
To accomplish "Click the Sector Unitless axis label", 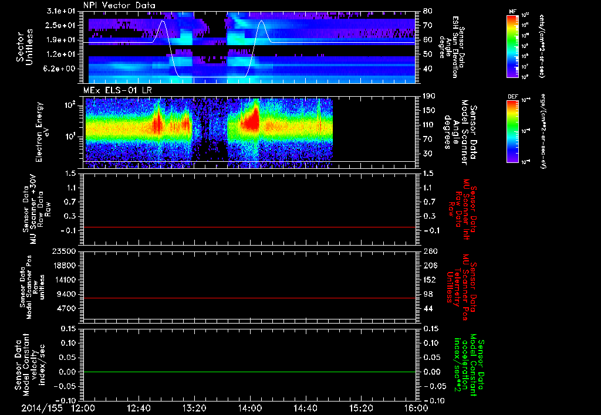I will pyautogui.click(x=25, y=47).
